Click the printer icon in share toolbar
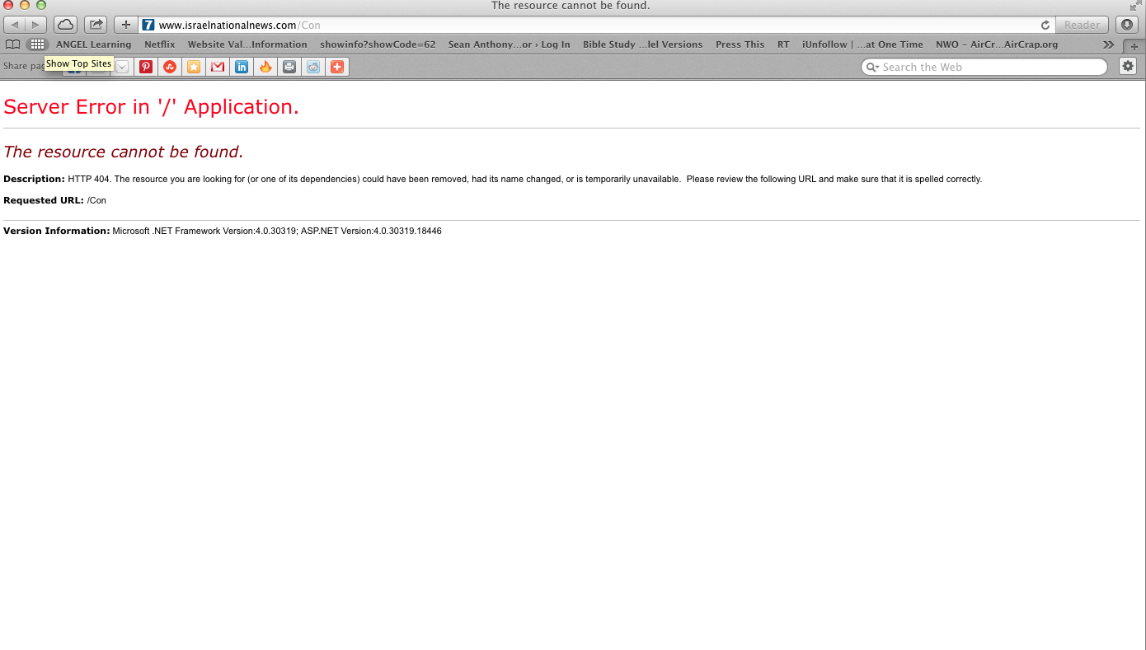The height and width of the screenshot is (650, 1146). (x=289, y=67)
